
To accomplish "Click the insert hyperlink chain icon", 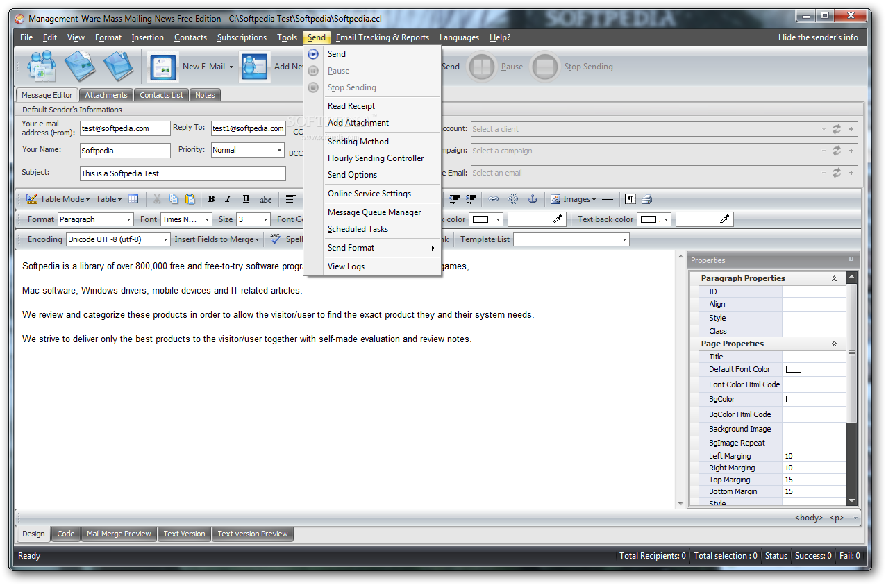I will pyautogui.click(x=494, y=199).
